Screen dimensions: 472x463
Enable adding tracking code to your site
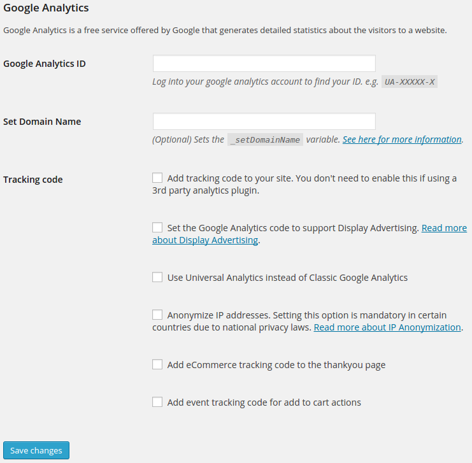(x=157, y=178)
